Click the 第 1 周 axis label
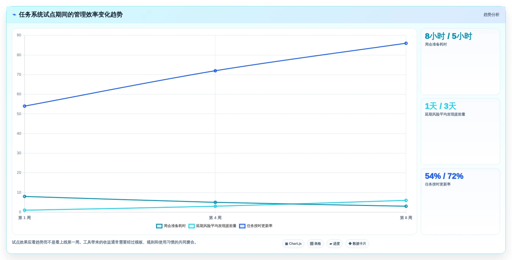This screenshot has height=260, width=512. click(25, 218)
